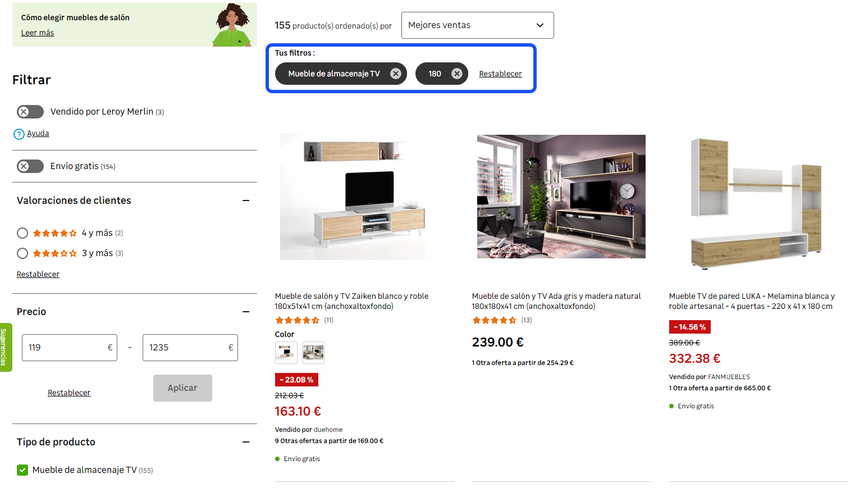Click Restablecer link next to filter chips
The image size is (855, 492).
pyautogui.click(x=500, y=74)
